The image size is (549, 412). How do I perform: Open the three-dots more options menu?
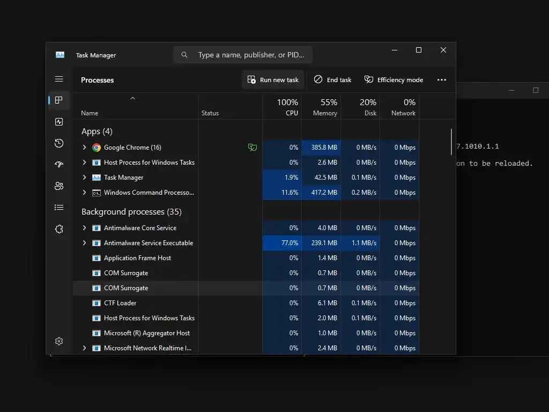click(x=442, y=80)
